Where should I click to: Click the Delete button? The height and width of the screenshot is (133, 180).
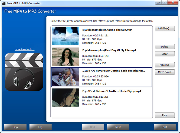pos(165,47)
